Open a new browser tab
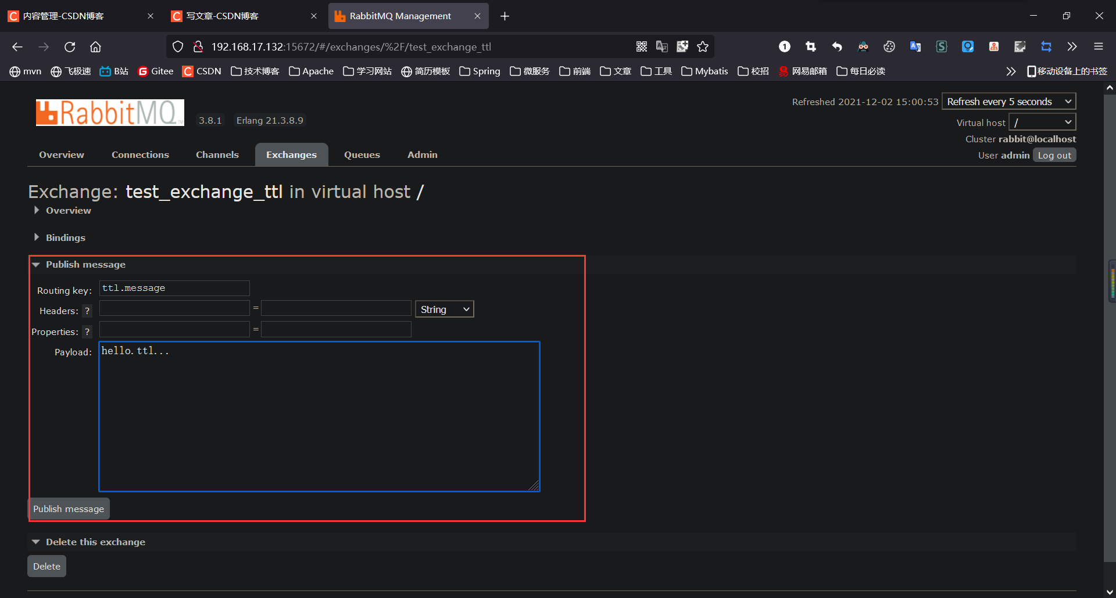Viewport: 1116px width, 598px height. (x=505, y=16)
